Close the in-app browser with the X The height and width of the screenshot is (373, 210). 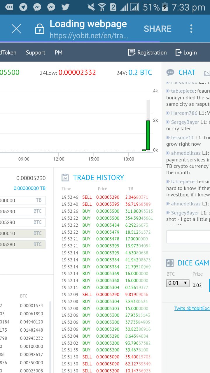point(16,29)
